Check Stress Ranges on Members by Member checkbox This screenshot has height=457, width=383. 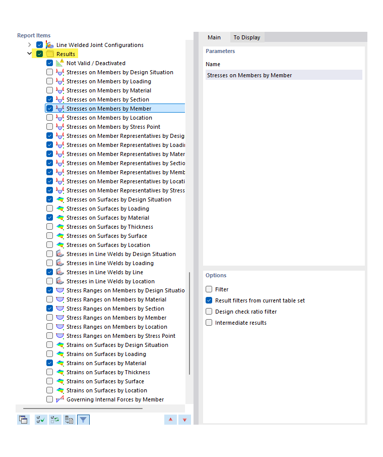click(50, 318)
